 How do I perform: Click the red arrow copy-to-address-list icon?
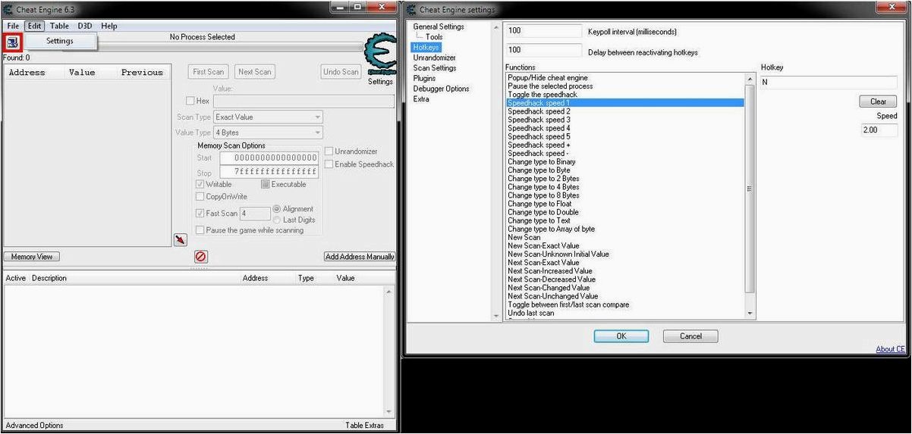pos(180,240)
